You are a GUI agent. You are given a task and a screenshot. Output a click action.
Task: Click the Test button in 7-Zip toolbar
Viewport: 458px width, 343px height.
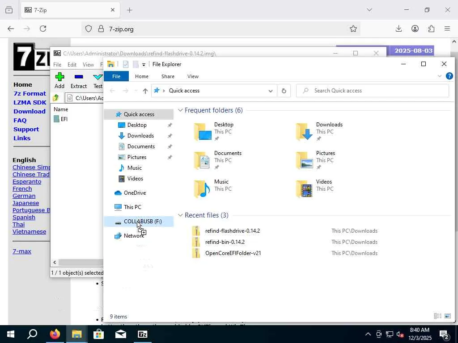click(x=98, y=81)
